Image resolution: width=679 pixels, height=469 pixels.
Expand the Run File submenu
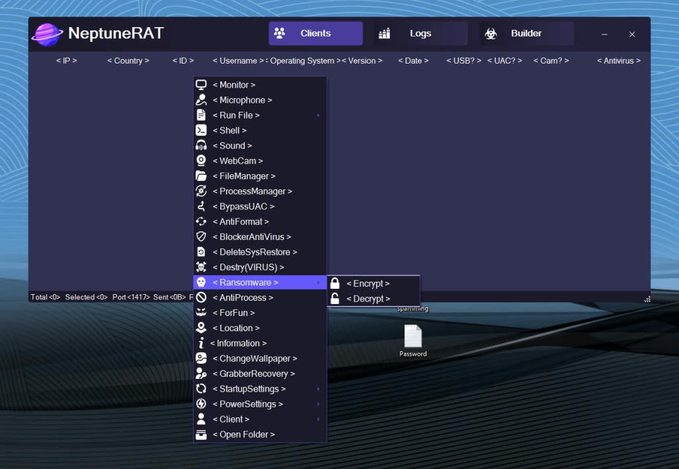point(318,115)
